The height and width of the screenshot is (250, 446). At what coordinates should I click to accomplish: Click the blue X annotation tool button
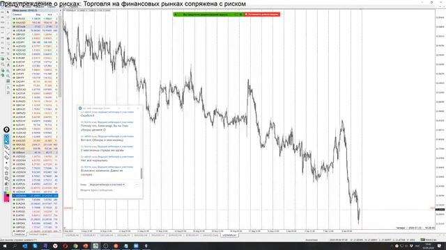pyautogui.click(x=6, y=142)
